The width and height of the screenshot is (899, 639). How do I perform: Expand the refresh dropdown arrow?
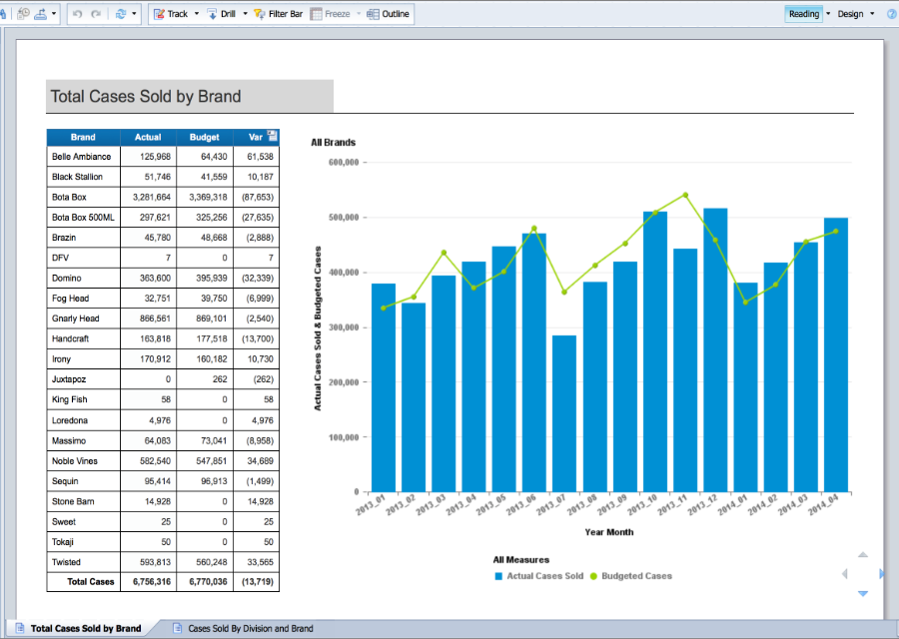pos(134,14)
